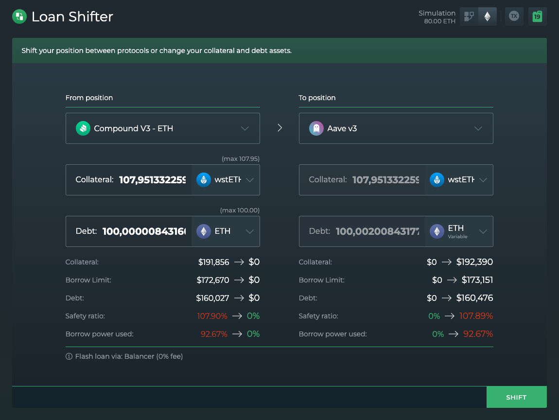Click the From position heading
Screen dimensions: 559x420
click(x=89, y=98)
